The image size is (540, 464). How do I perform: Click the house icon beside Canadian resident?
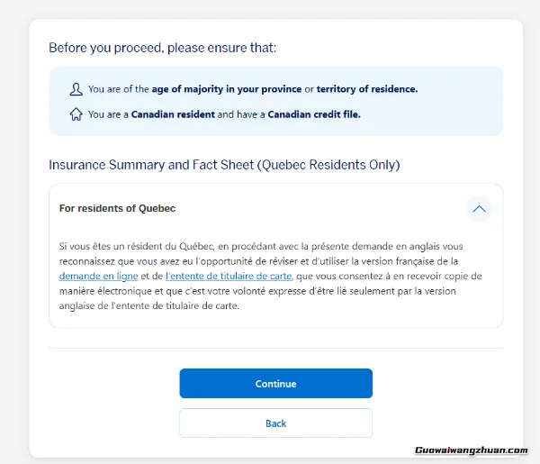point(76,114)
